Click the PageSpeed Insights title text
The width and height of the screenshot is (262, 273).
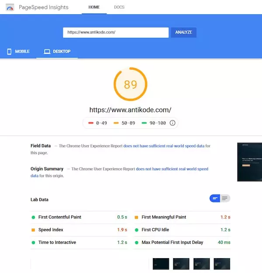pyautogui.click(x=44, y=7)
